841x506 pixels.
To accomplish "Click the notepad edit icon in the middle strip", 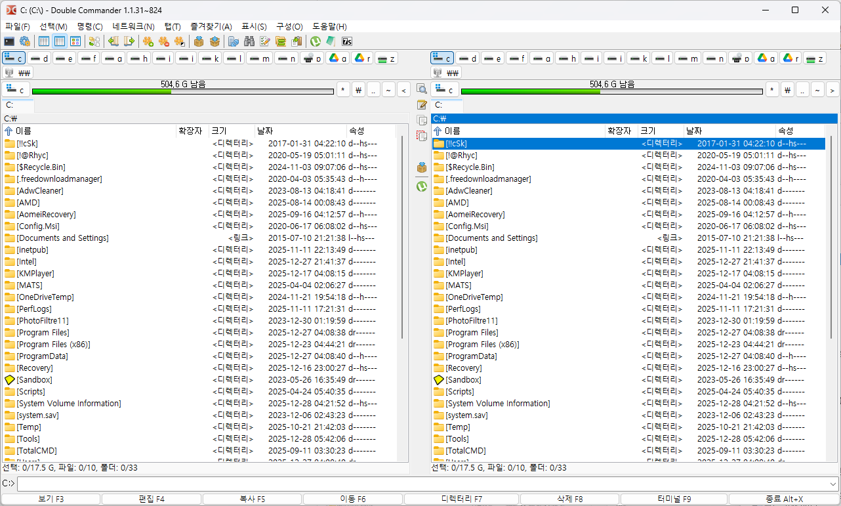I will point(422,105).
